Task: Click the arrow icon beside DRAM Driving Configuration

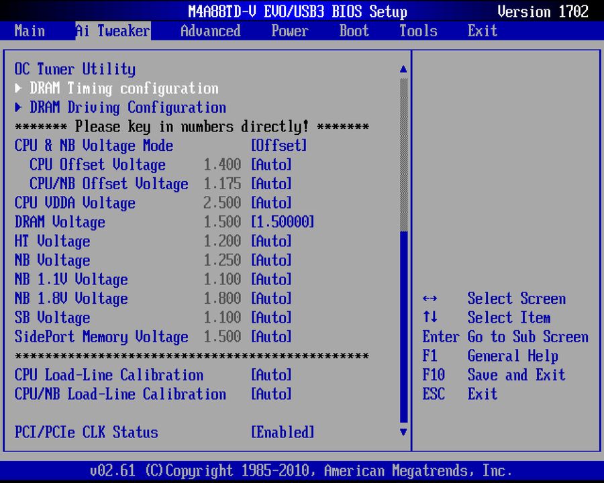Action: [x=17, y=107]
